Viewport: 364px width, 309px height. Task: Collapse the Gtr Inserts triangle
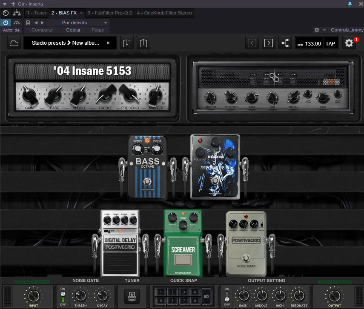pyautogui.click(x=5, y=4)
